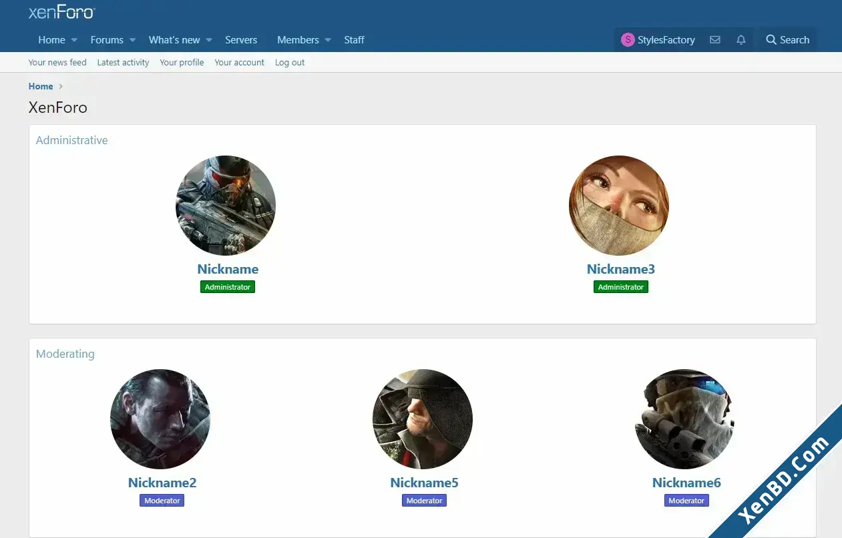Go to the Servers tab
842x538 pixels.
pos(241,40)
